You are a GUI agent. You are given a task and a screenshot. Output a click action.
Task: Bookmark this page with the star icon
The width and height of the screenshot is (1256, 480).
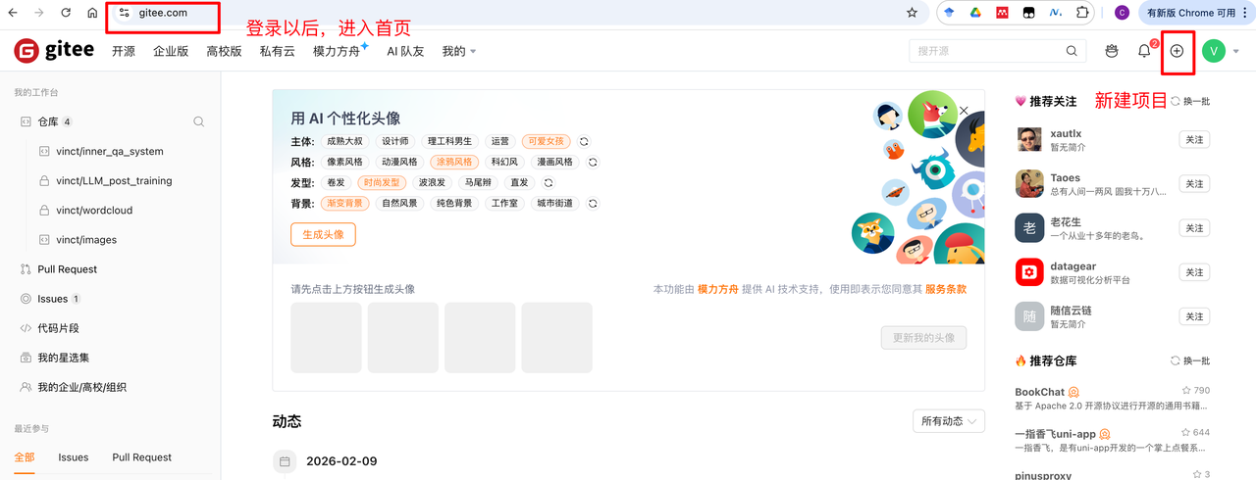coord(912,13)
